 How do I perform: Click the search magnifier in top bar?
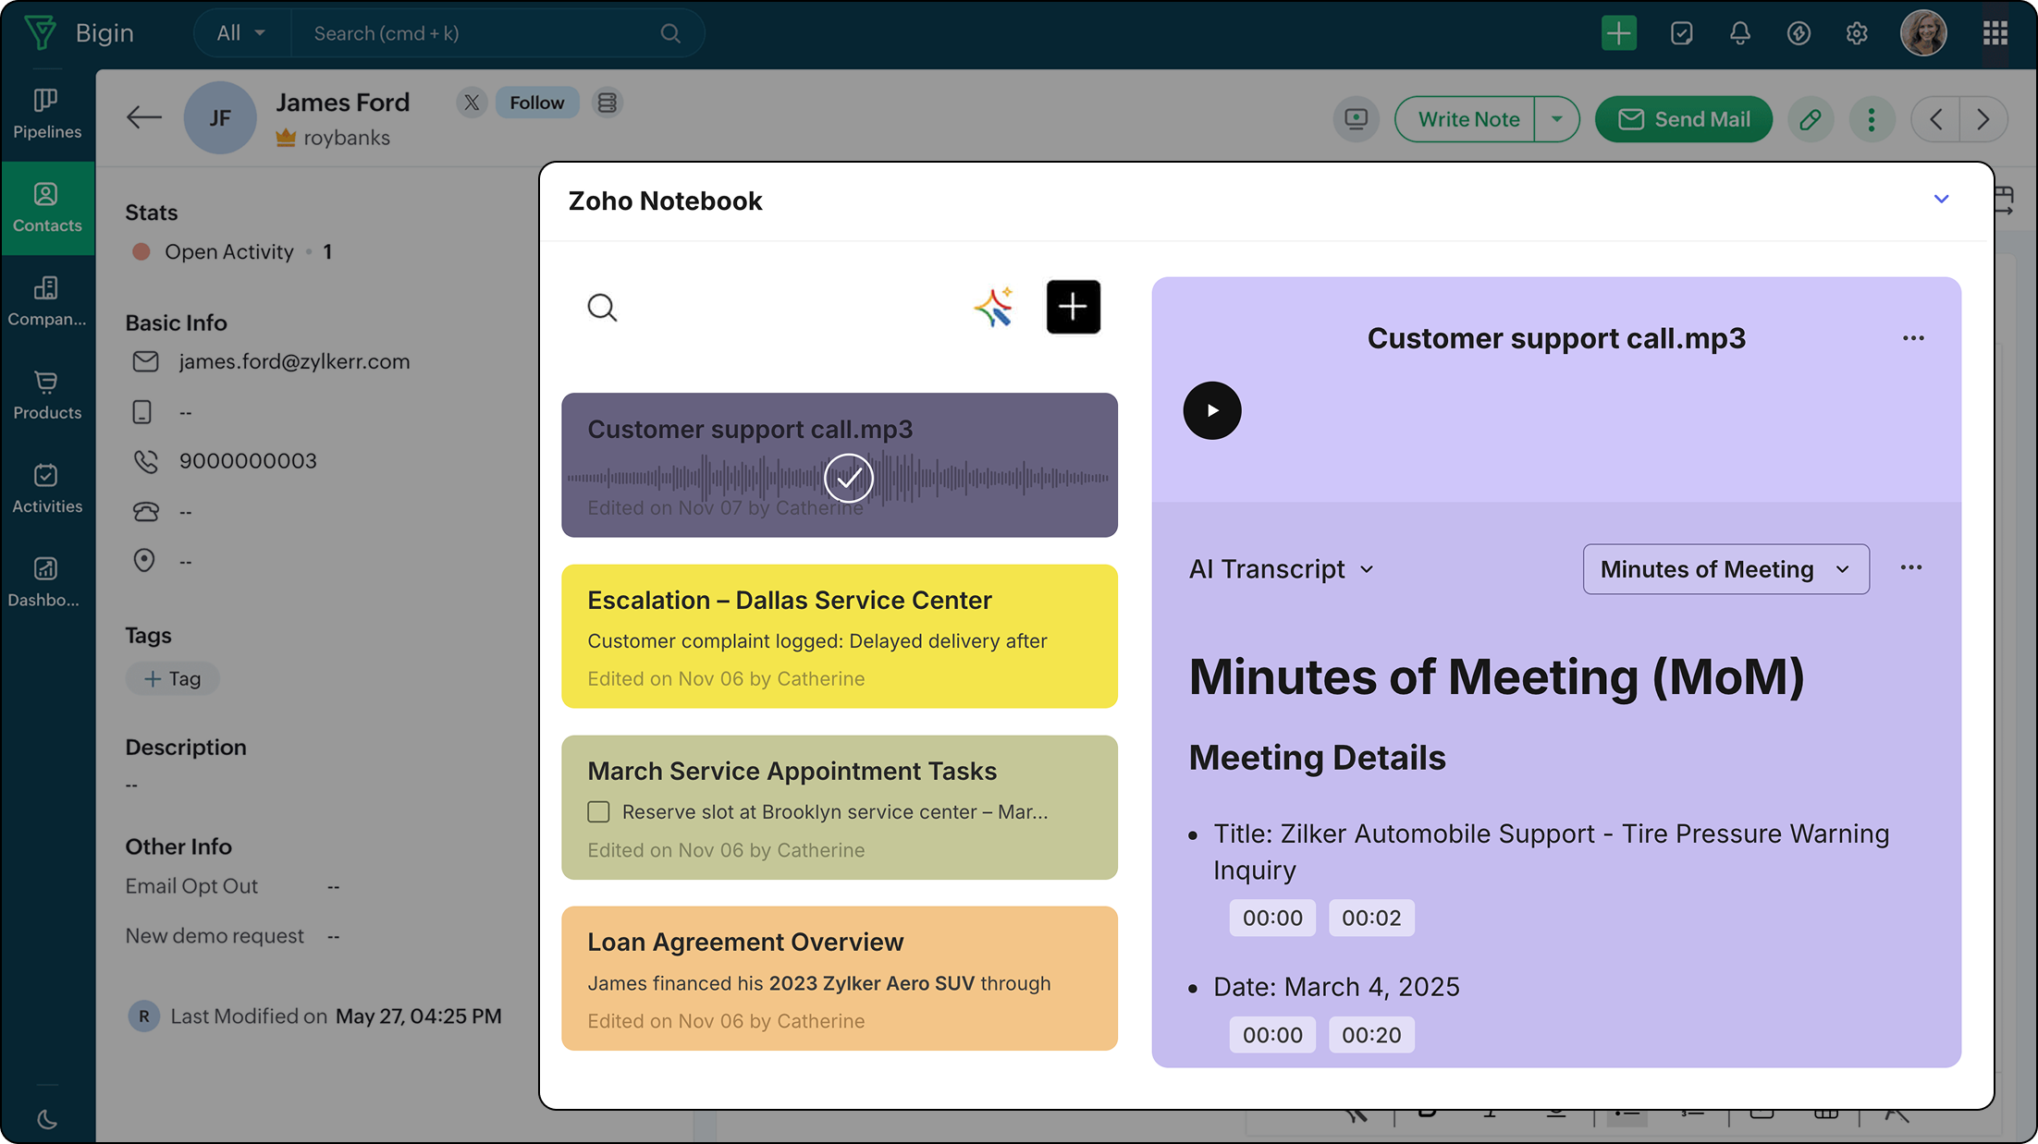pyautogui.click(x=670, y=33)
